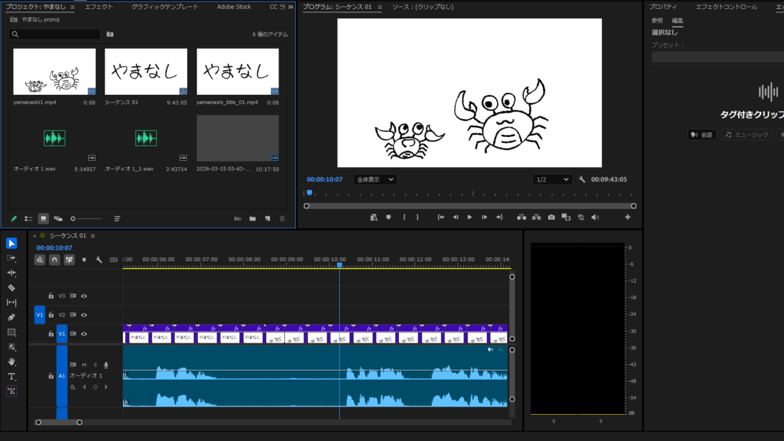The height and width of the screenshot is (441, 784).
Task: Mute audio track A1 with M button
Action: click(85, 365)
